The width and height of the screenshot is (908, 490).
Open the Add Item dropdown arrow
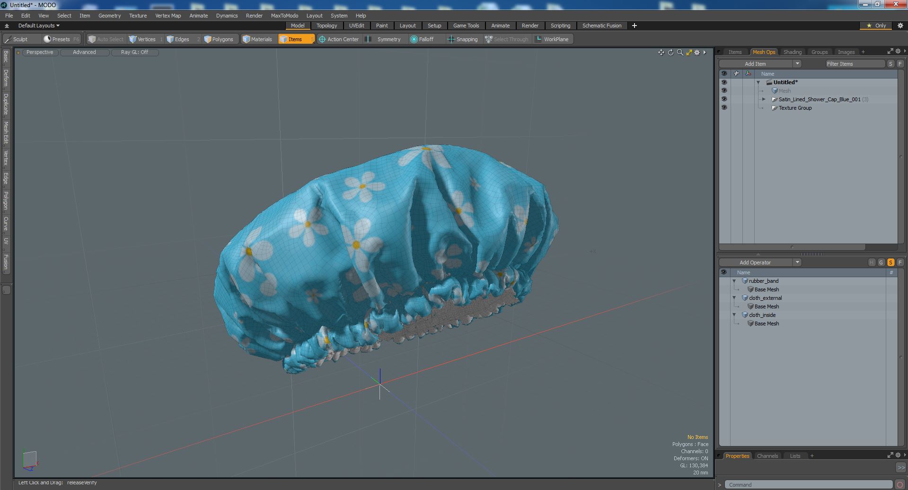pyautogui.click(x=797, y=64)
